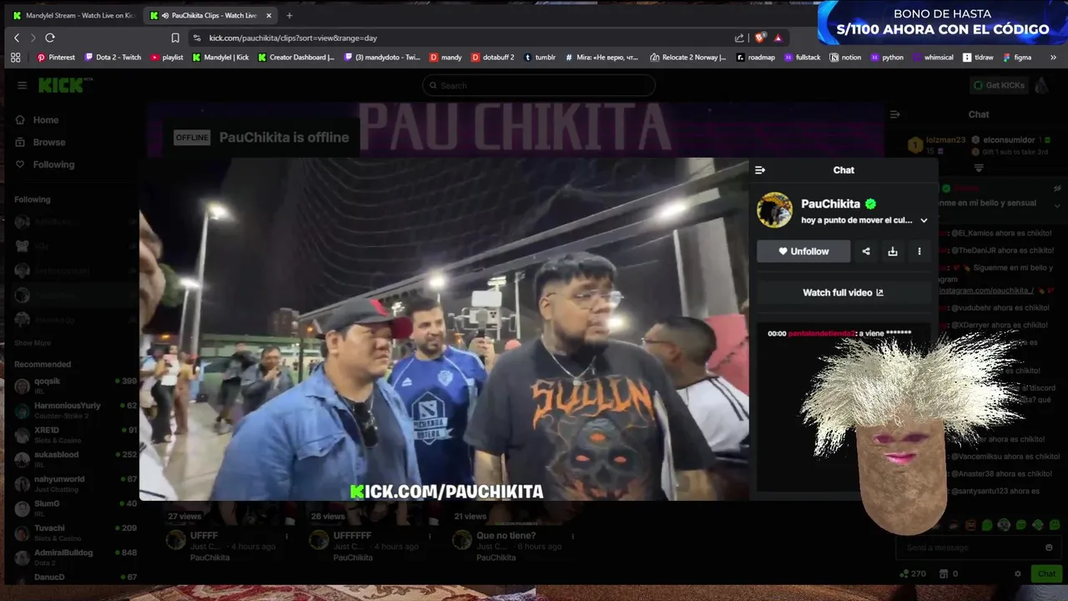Show more bookmarks chevron
The image size is (1068, 601).
pyautogui.click(x=1053, y=58)
